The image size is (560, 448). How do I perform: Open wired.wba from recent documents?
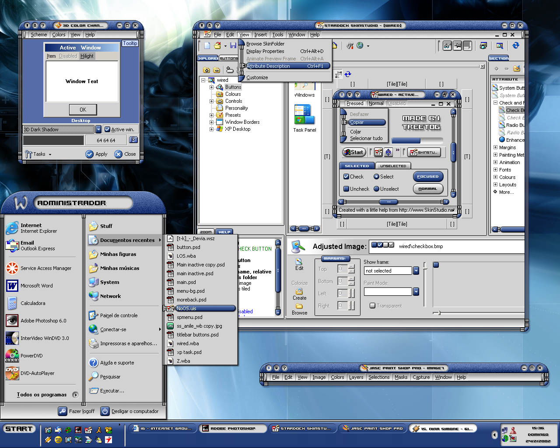click(x=200, y=343)
